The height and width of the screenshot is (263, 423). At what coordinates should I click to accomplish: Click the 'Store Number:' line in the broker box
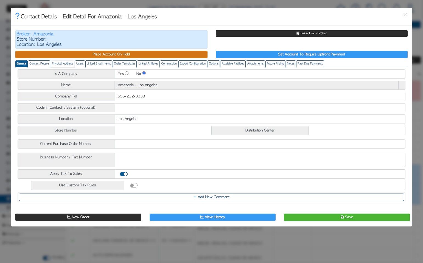pos(32,39)
